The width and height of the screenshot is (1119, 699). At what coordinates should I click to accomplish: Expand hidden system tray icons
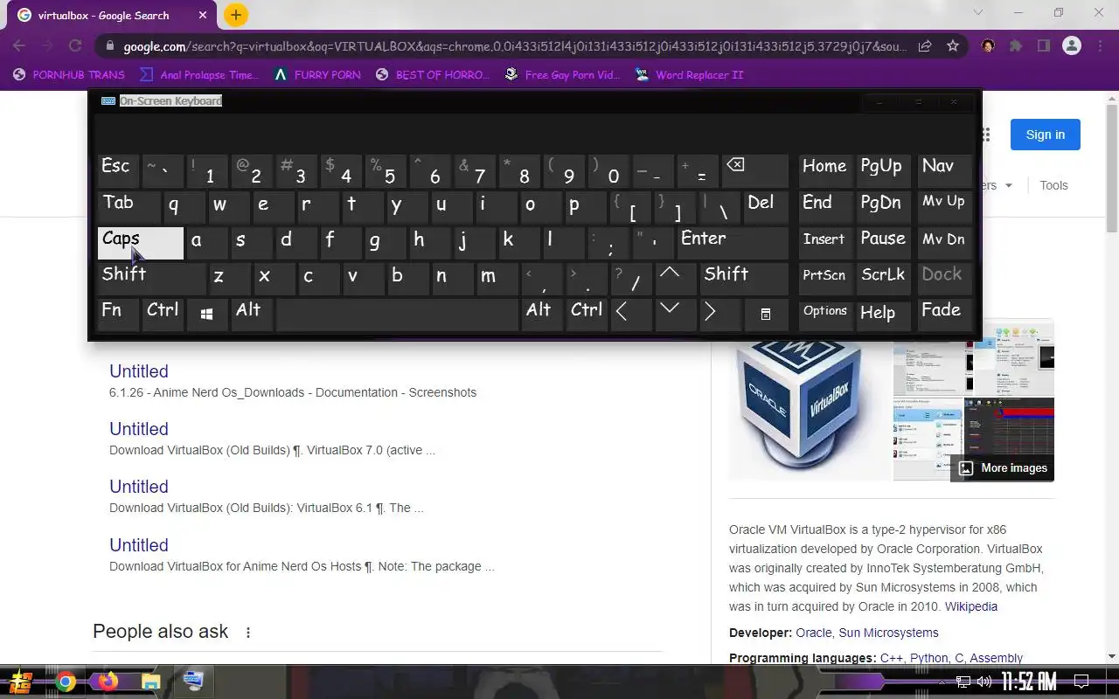tap(942, 682)
